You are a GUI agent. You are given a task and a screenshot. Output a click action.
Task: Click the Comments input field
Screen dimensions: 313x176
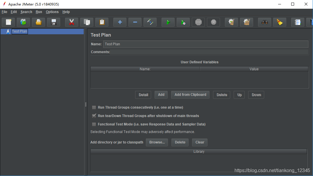pos(209,52)
